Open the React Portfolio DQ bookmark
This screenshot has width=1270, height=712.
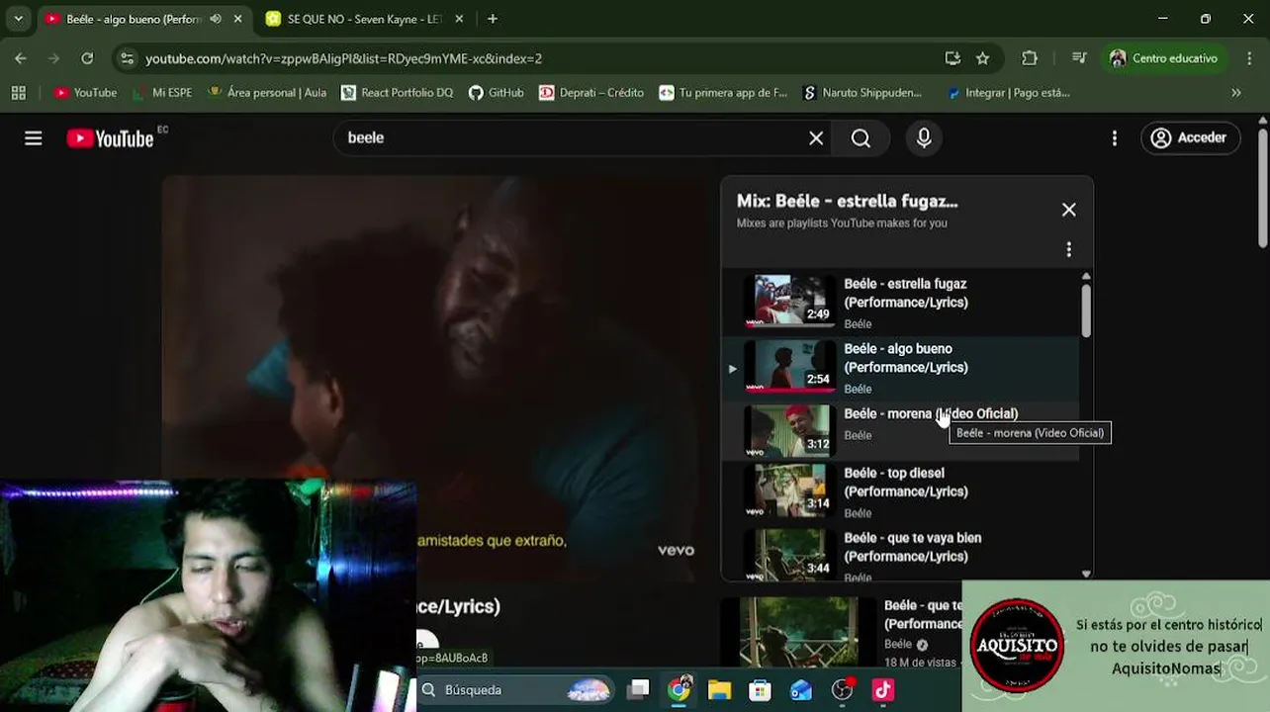[x=397, y=93]
